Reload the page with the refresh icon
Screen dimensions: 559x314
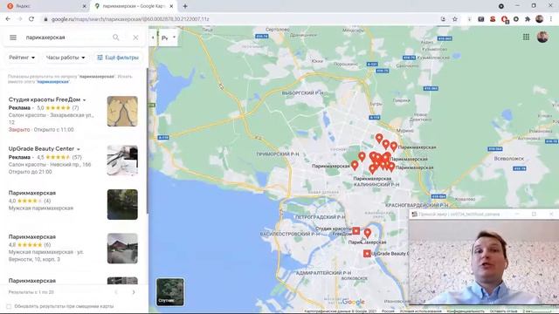(x=31, y=19)
